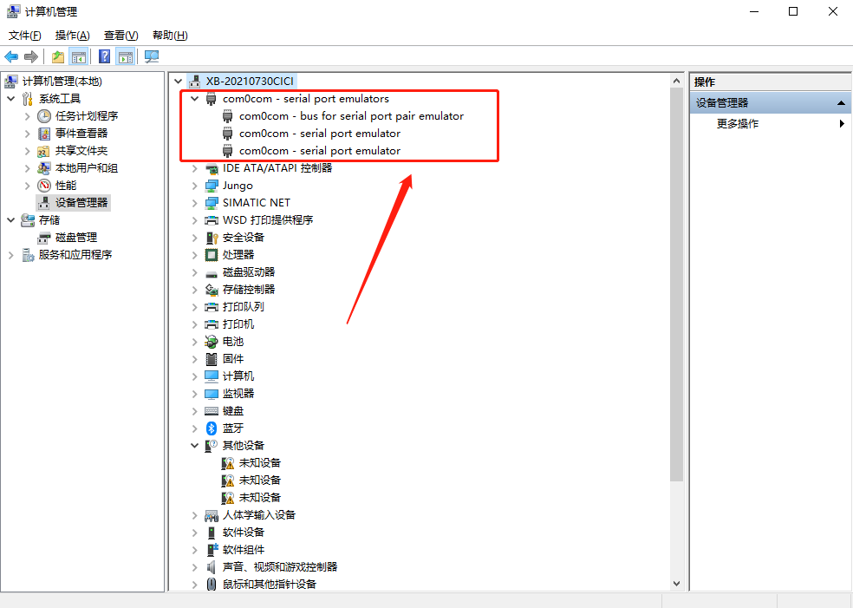Collapse the 其他设备 category

coord(194,446)
